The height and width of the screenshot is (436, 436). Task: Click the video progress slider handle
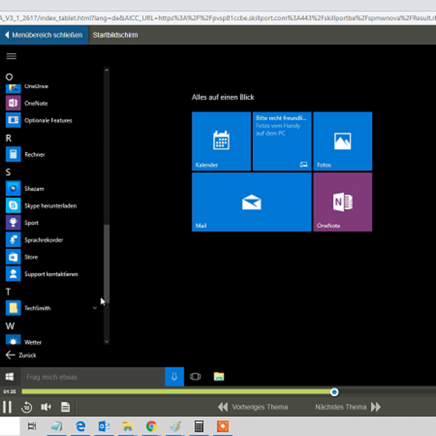(335, 392)
